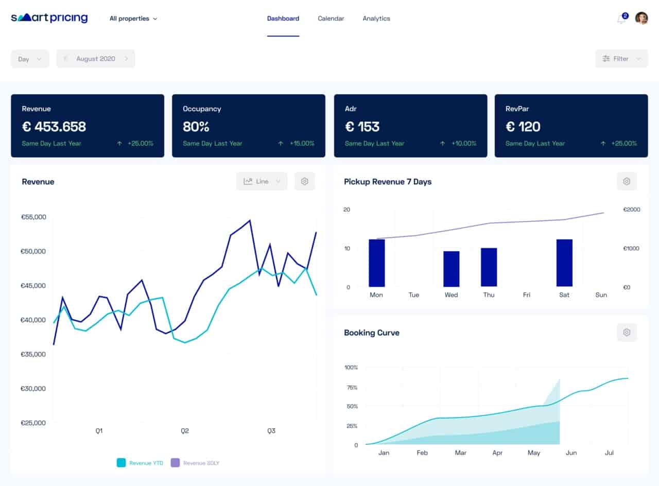659x486 pixels.
Task: Select the Saturday bar in Pickup chart
Action: pyautogui.click(x=564, y=263)
